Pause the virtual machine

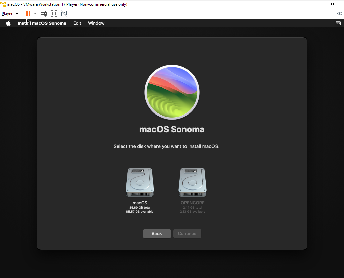(x=28, y=14)
